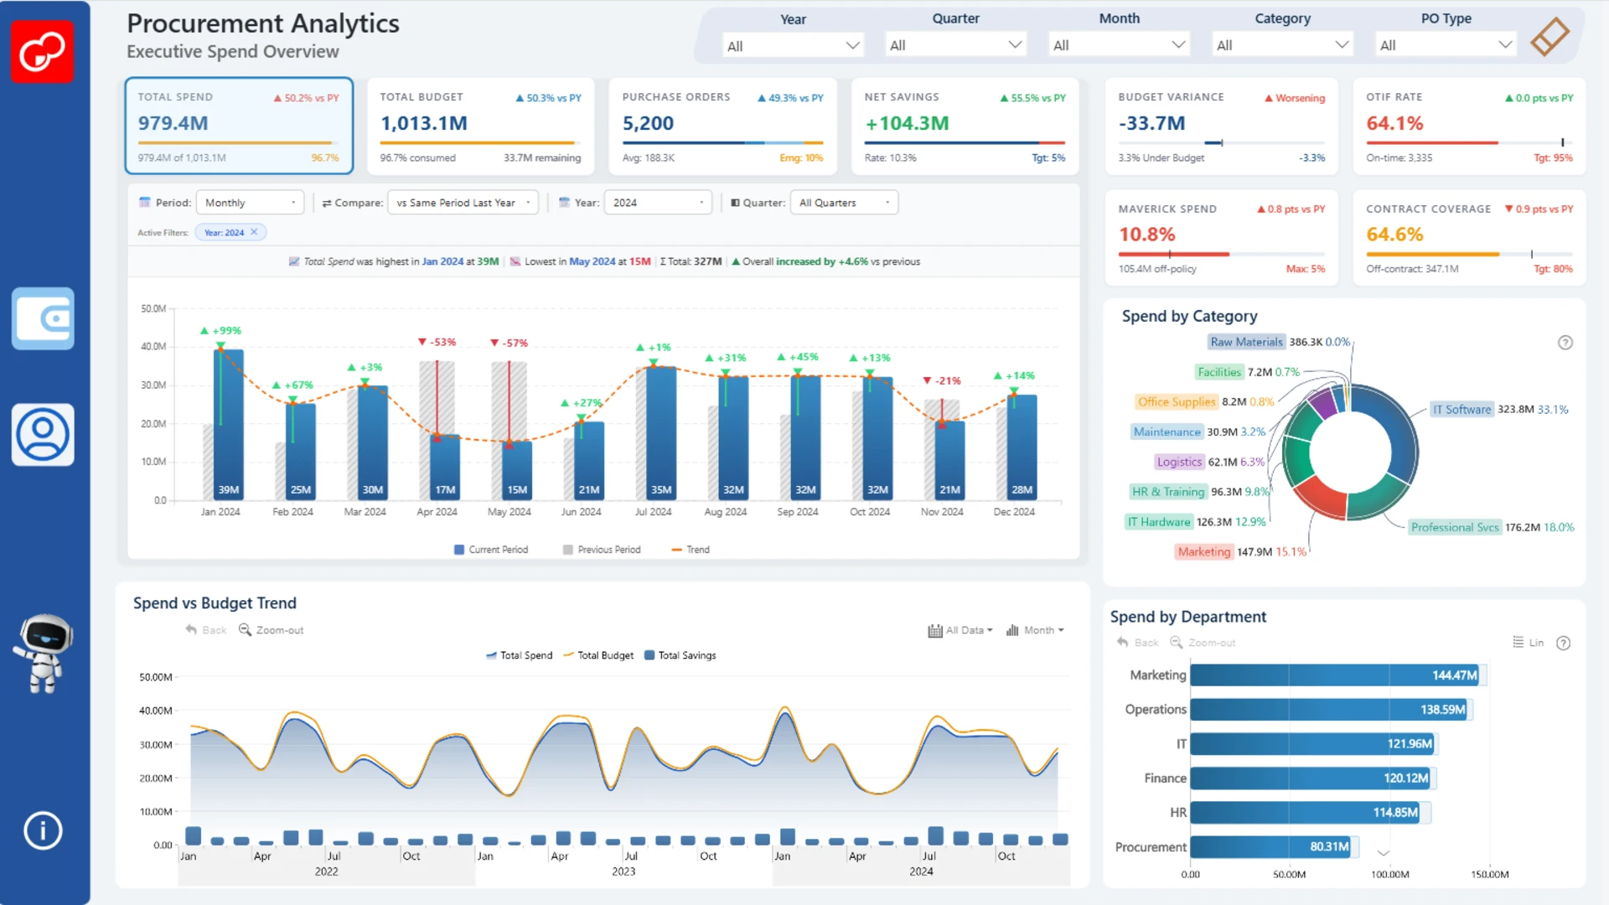Open the Period Monthly dropdown
1609x905 pixels.
pos(250,203)
